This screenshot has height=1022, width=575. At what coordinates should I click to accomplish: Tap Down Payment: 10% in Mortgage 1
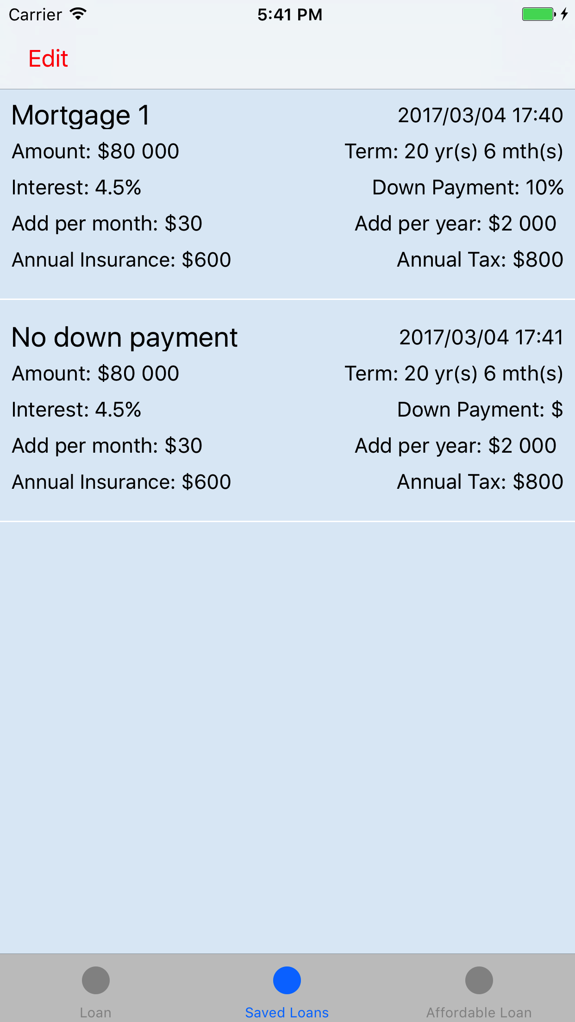pos(468,187)
